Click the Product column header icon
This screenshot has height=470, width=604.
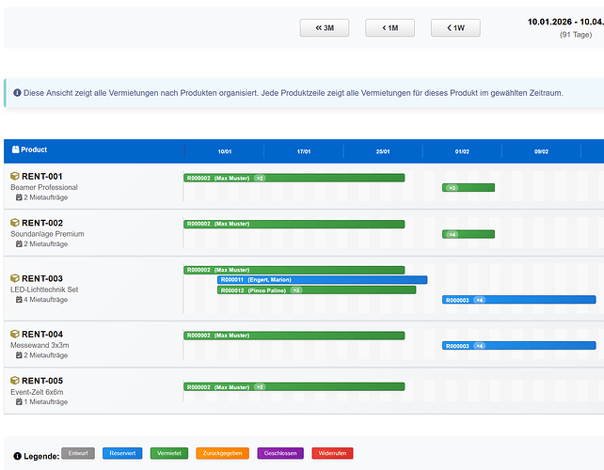point(15,149)
